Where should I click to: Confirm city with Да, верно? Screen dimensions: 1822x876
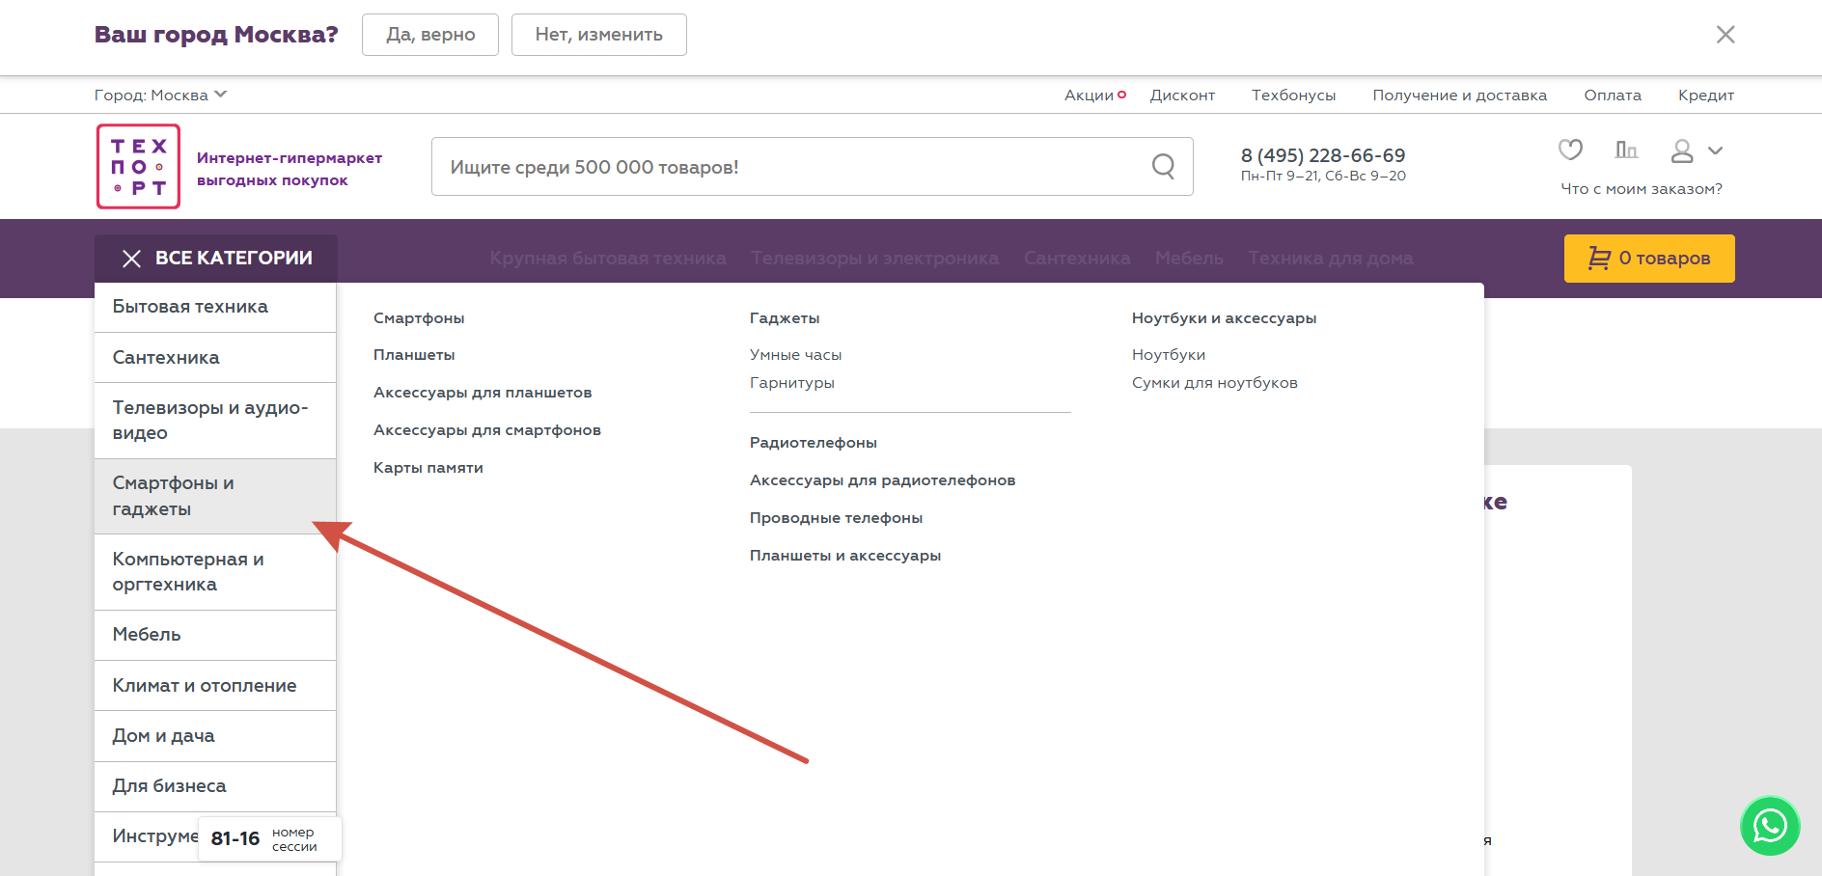430,35
